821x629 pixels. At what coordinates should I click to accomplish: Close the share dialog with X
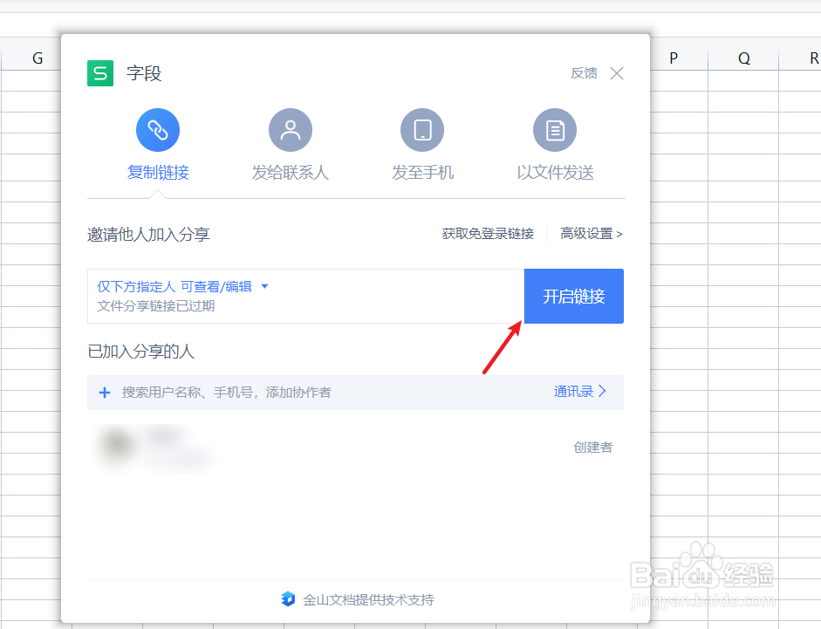click(617, 73)
